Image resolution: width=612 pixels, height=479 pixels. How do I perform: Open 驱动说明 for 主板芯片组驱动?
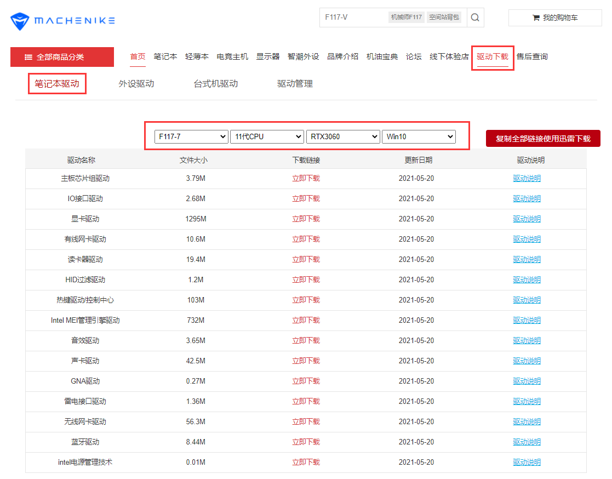click(x=527, y=179)
